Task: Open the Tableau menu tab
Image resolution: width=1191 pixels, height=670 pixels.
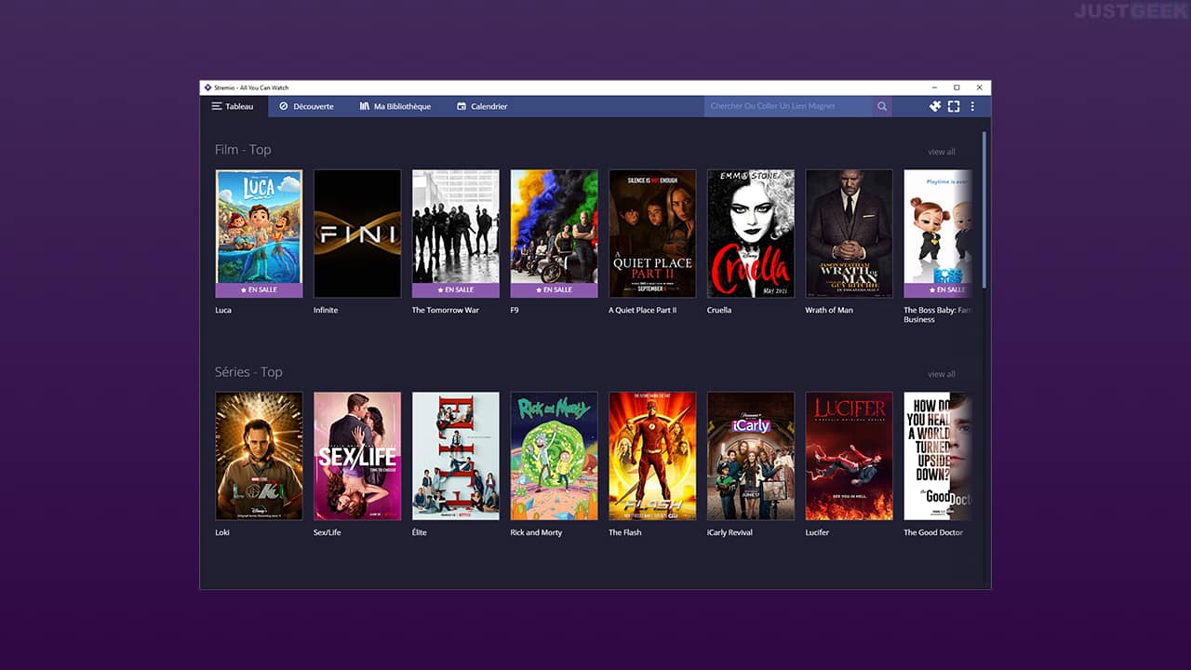Action: (234, 106)
